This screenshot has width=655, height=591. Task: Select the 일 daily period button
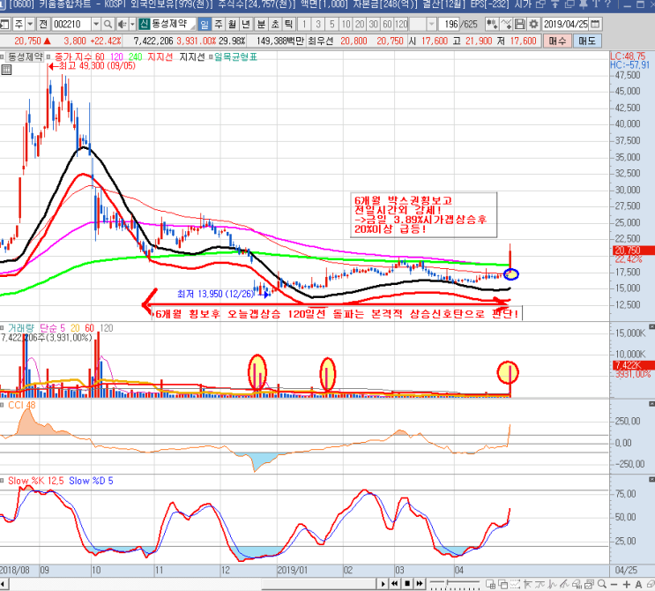[205, 24]
